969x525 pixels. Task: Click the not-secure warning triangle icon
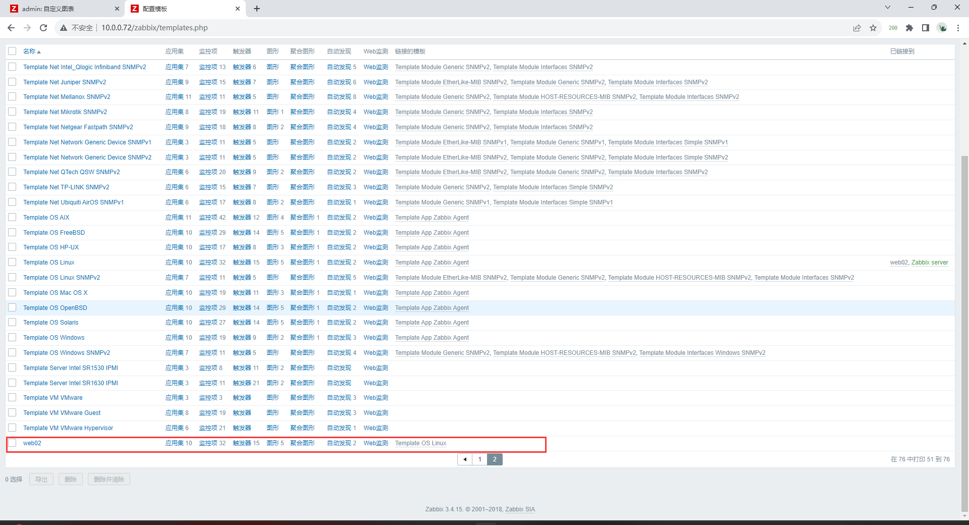(64, 28)
